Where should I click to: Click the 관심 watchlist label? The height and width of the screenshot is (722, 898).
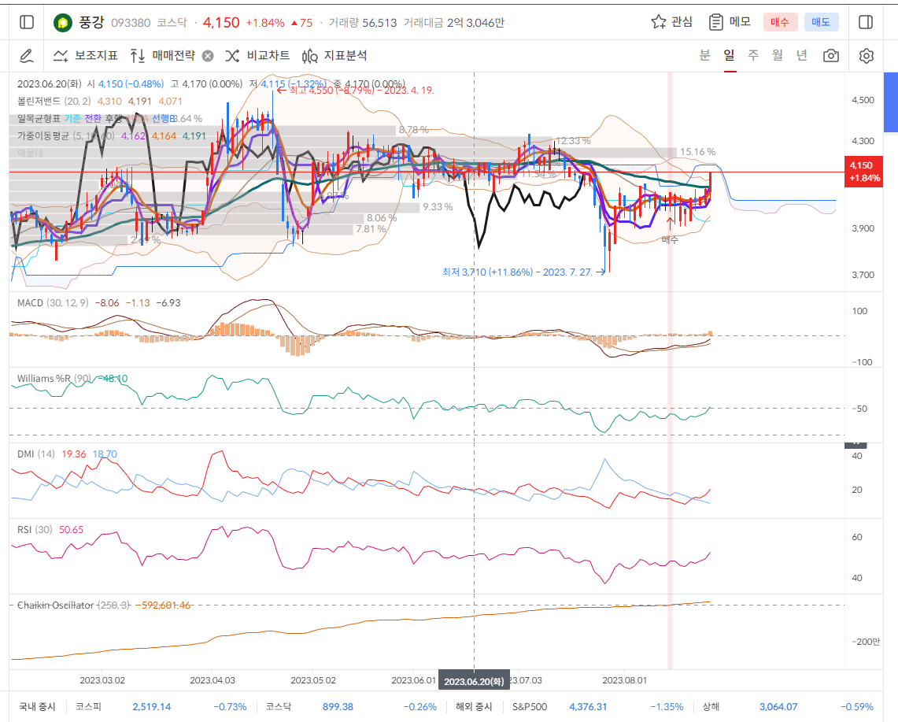coord(682,22)
